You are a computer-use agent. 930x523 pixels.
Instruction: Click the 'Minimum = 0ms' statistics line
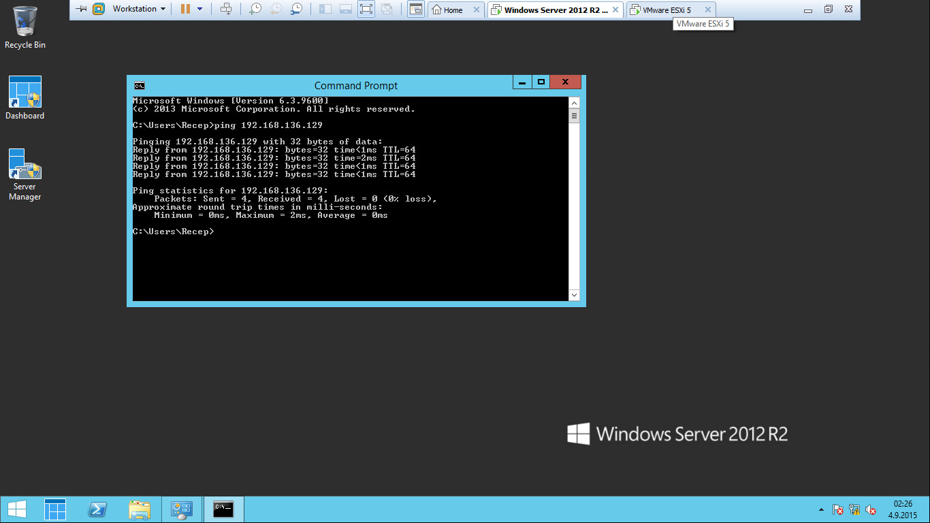coord(271,215)
